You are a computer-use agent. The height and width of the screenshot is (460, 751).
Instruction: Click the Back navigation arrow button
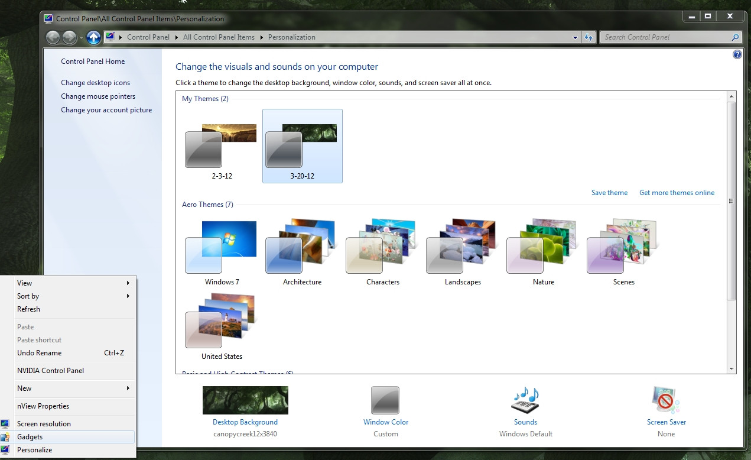pyautogui.click(x=53, y=37)
